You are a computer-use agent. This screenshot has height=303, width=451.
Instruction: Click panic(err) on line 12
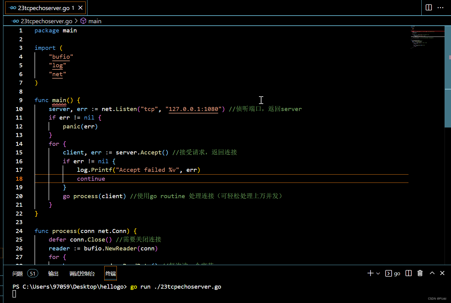coord(80,127)
